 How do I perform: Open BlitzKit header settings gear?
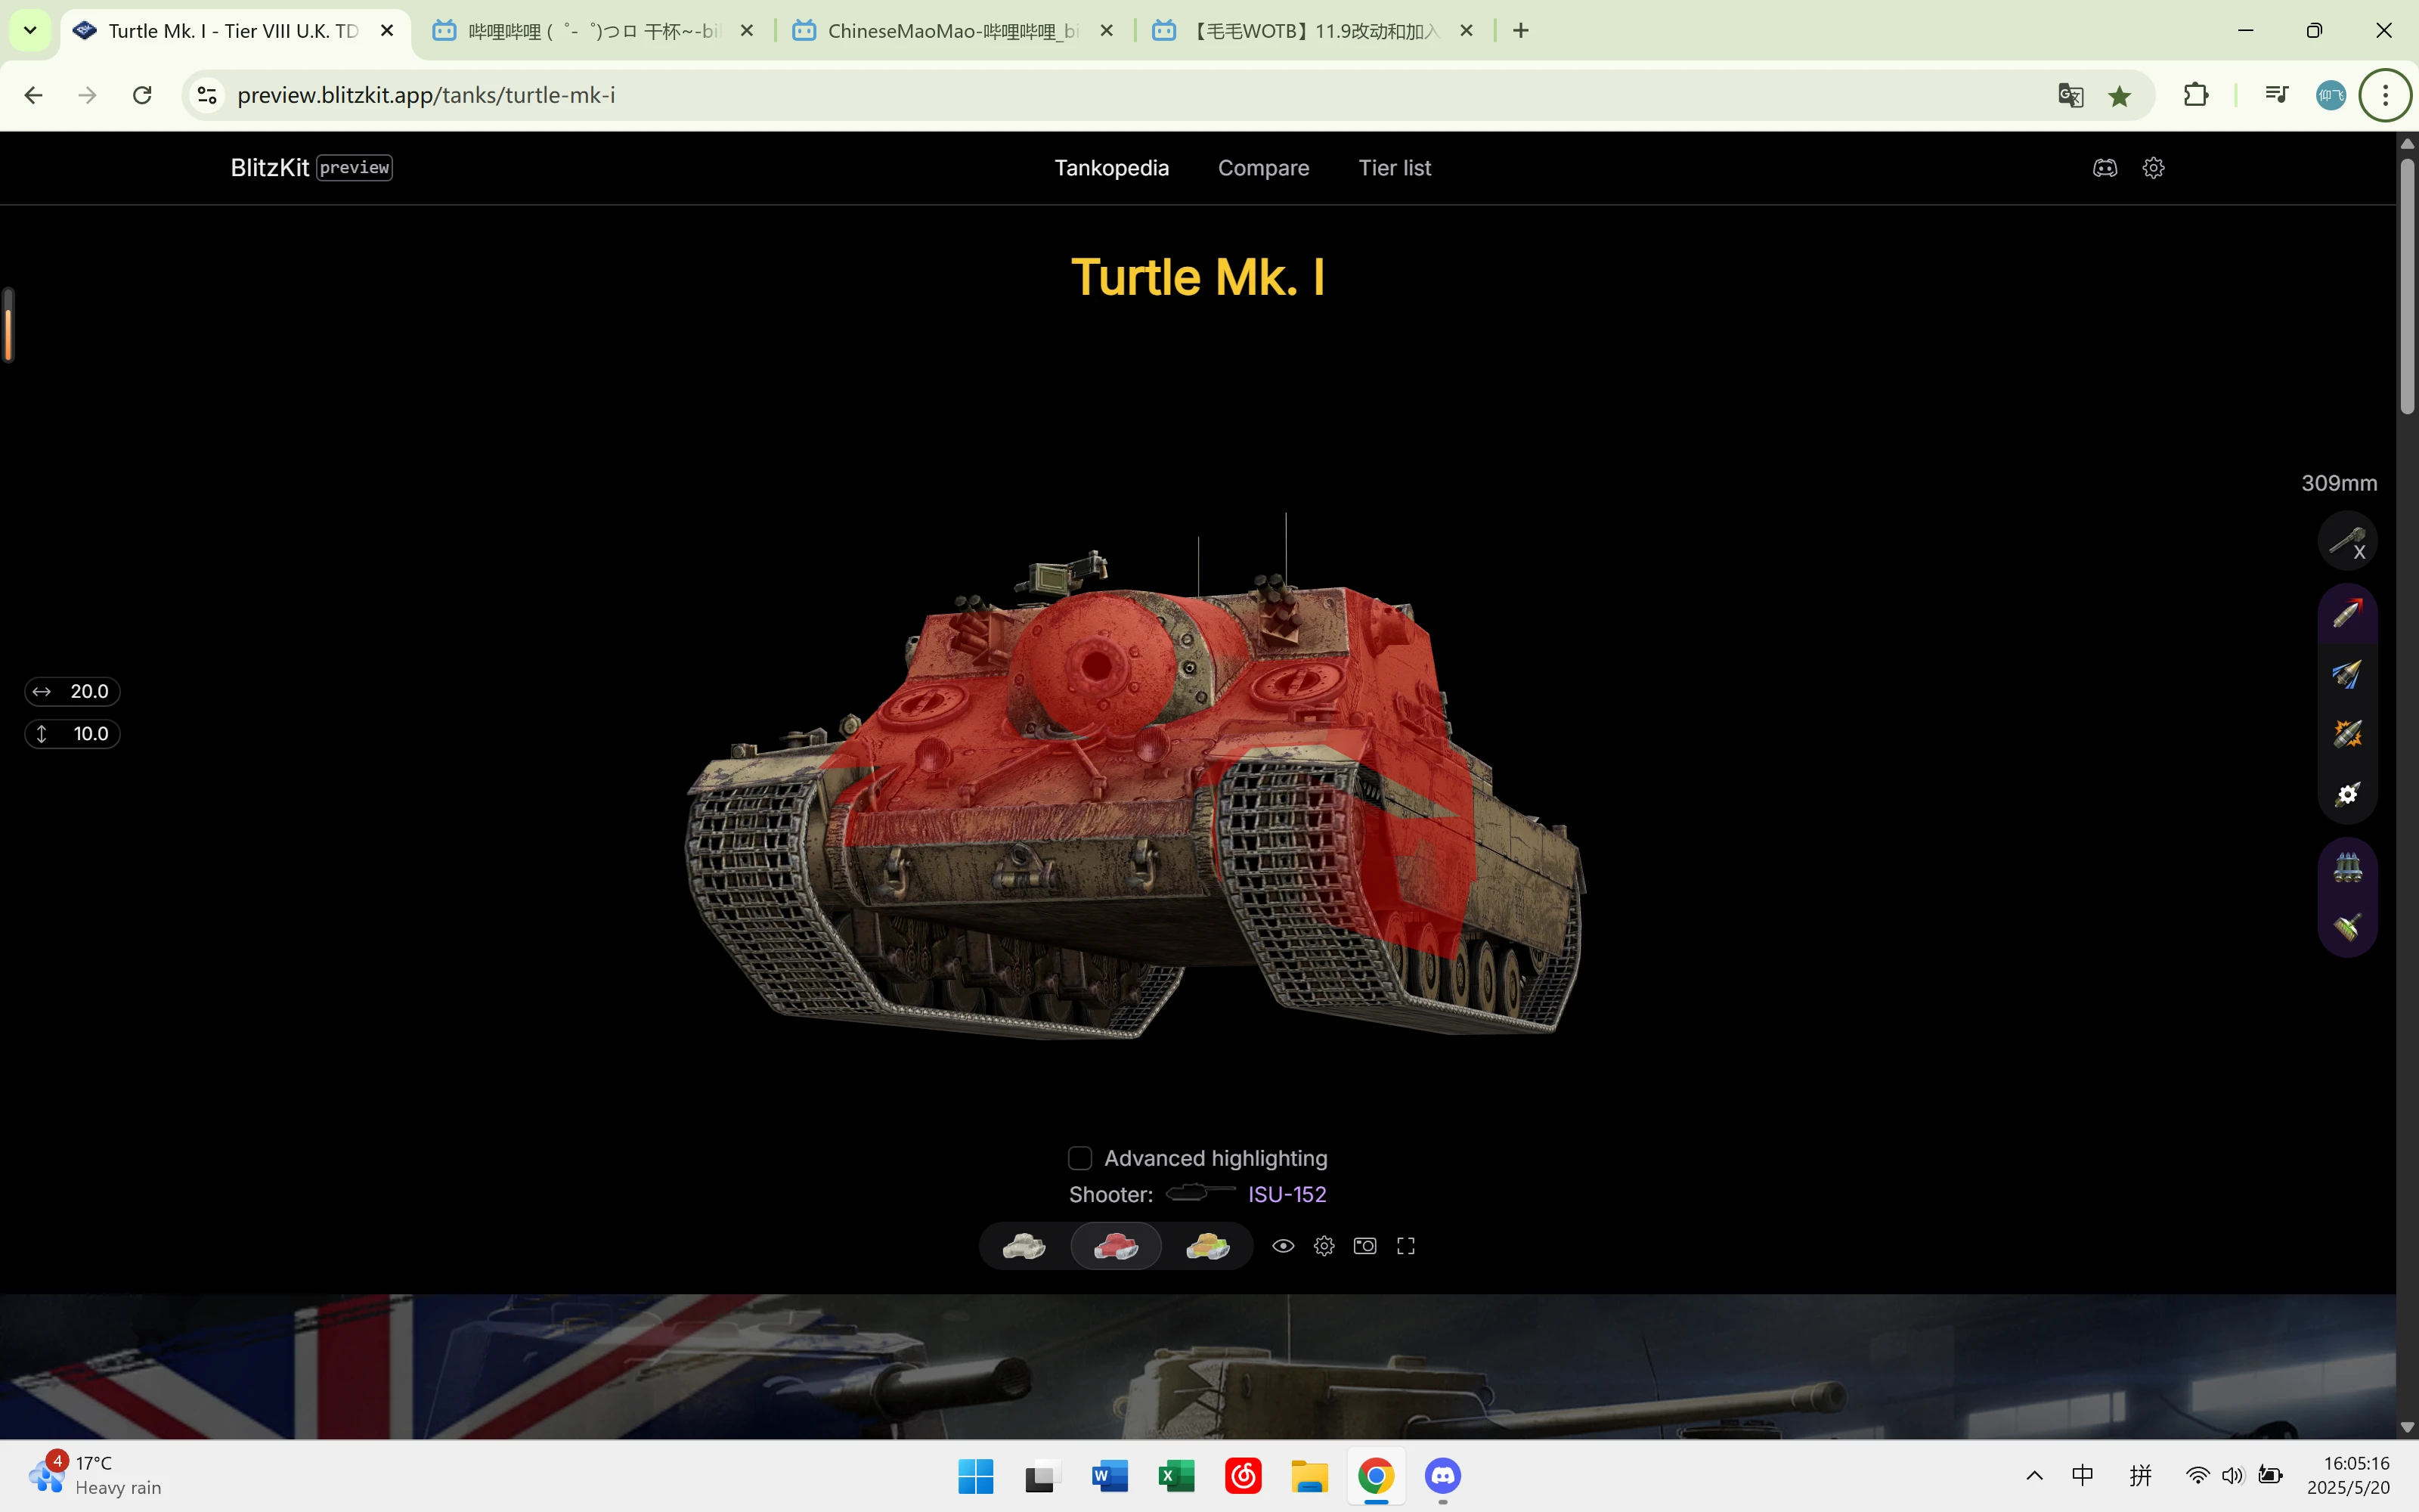[x=2154, y=168]
